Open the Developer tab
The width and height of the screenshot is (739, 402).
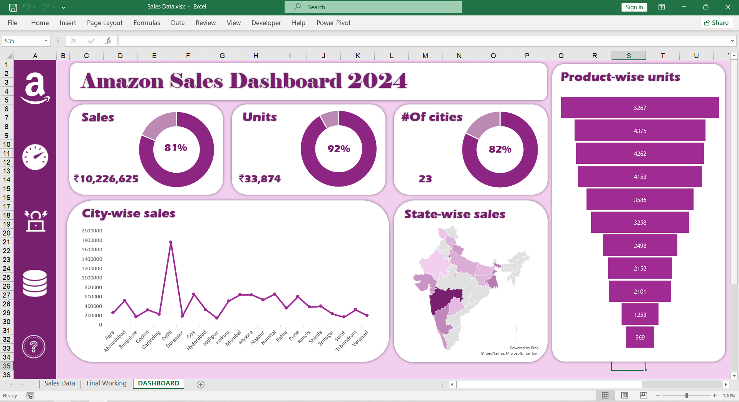(266, 23)
